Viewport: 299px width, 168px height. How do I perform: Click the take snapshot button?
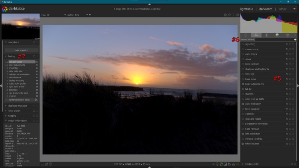point(22,50)
